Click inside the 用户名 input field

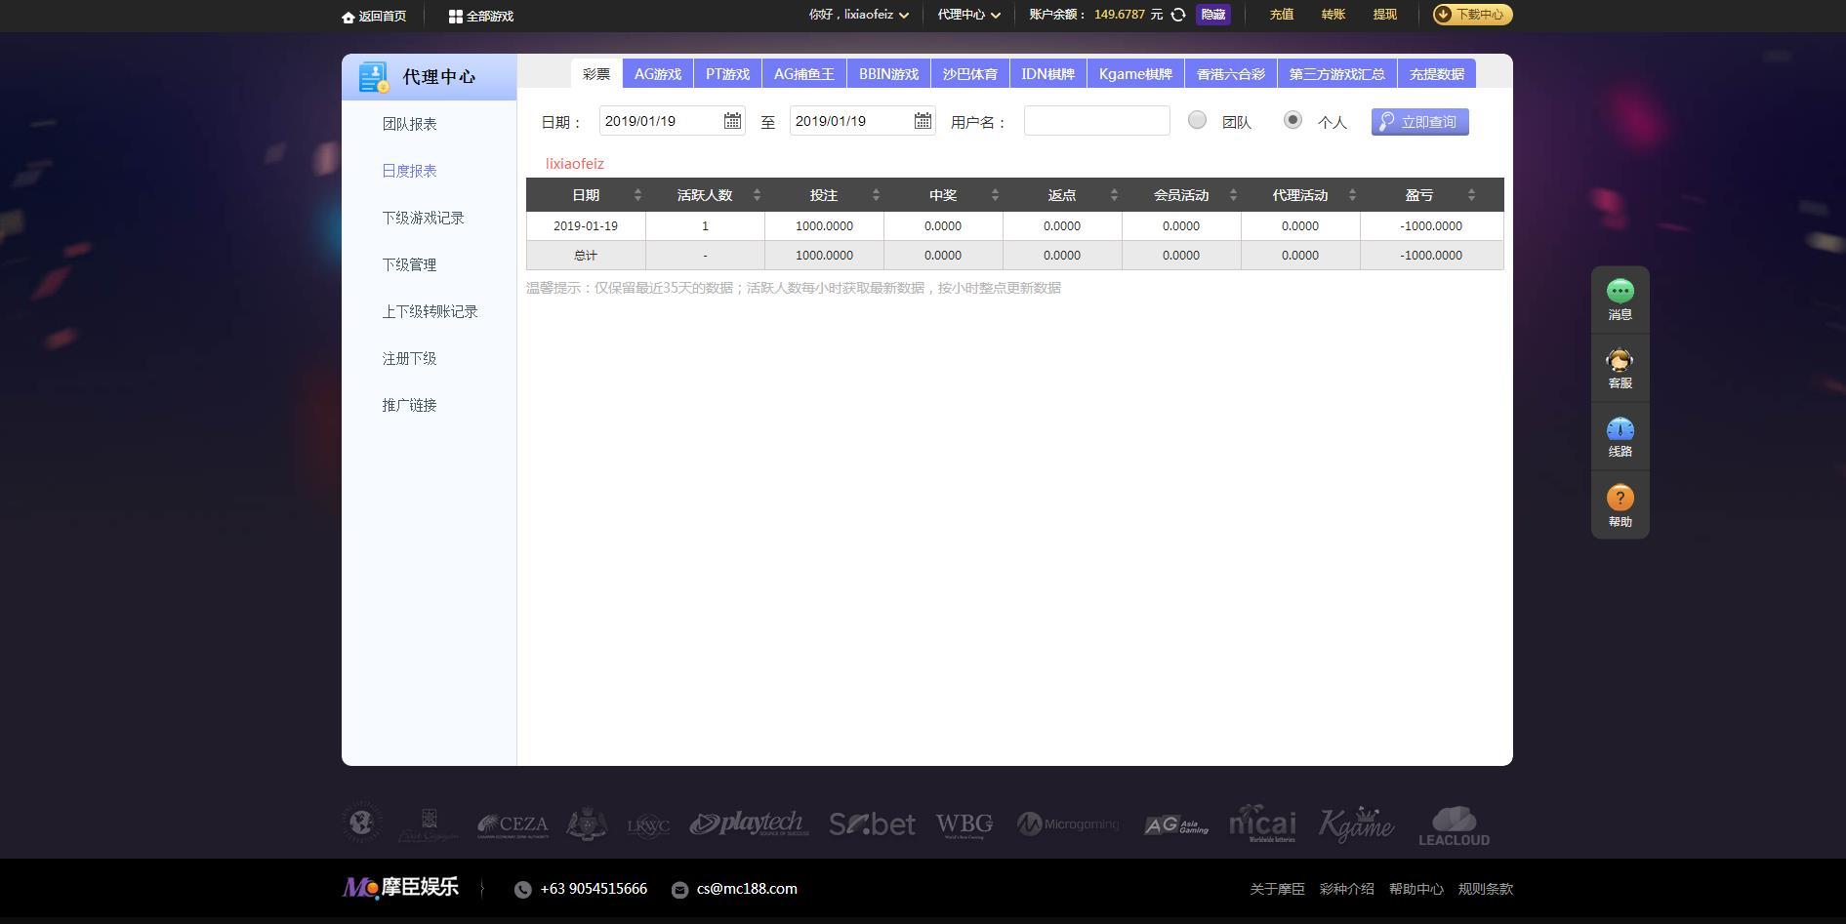click(x=1095, y=120)
